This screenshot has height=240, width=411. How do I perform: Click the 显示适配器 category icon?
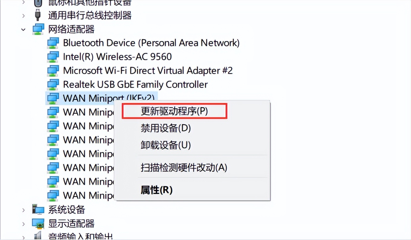tap(38, 223)
